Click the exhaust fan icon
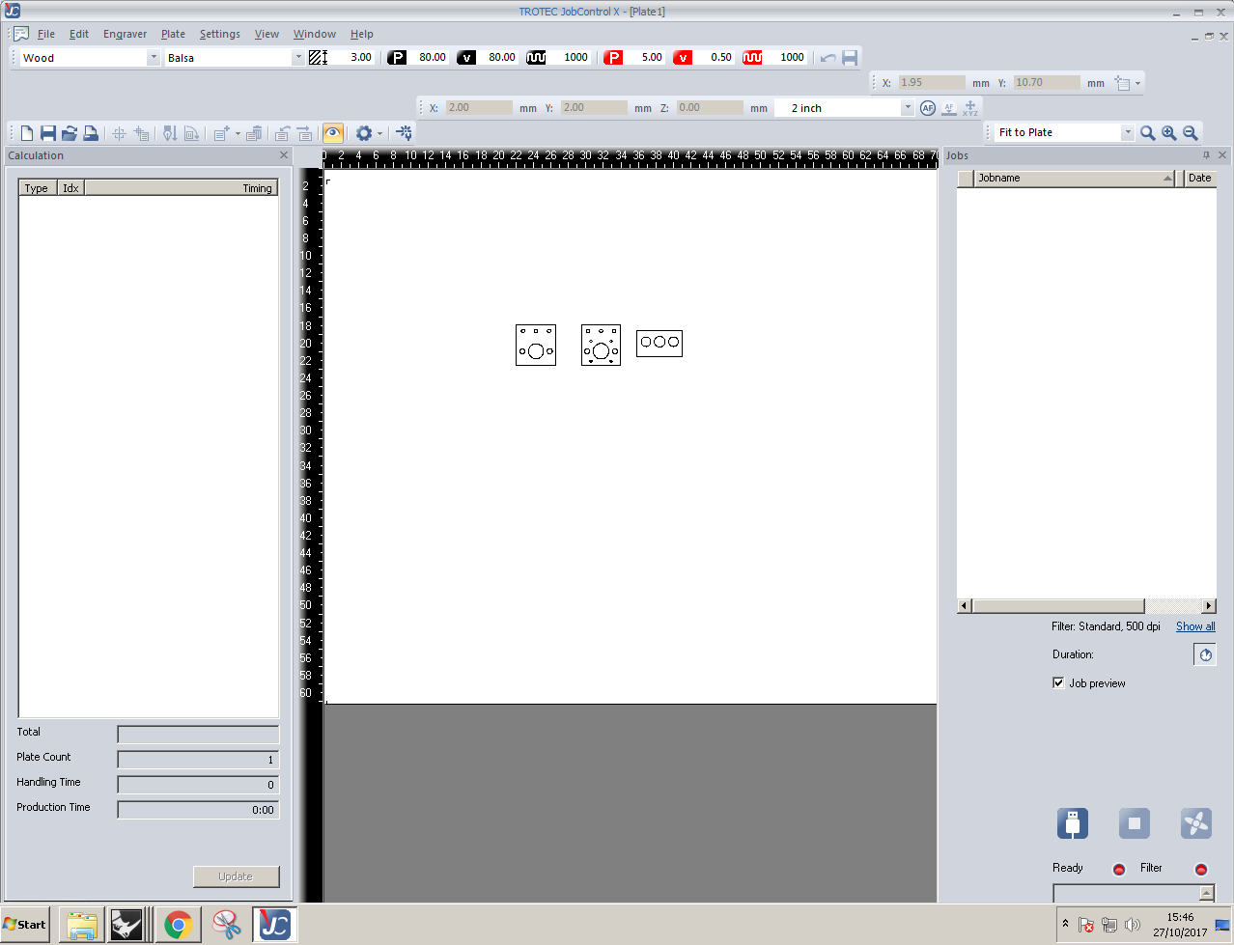 pyautogui.click(x=1195, y=823)
